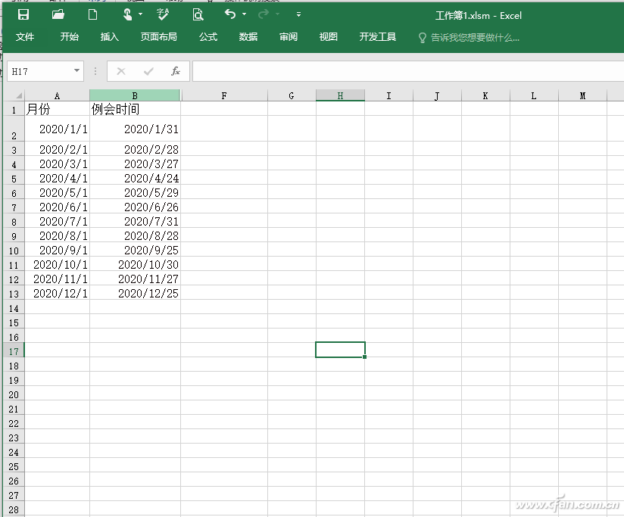The image size is (624, 517).
Task: Click the New blank workbook icon
Action: (x=92, y=14)
